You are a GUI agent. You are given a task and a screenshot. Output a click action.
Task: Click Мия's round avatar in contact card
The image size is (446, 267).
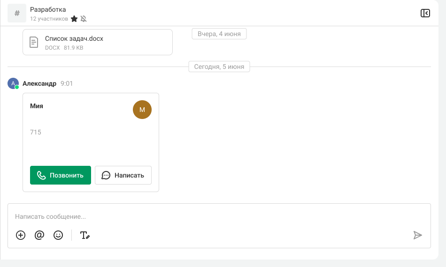[142, 110]
